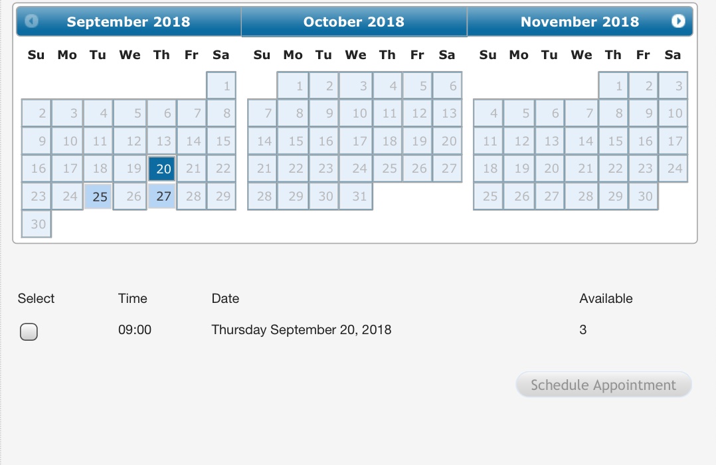Select September 20 in the calendar
Screen dimensions: 716x465
coord(161,169)
